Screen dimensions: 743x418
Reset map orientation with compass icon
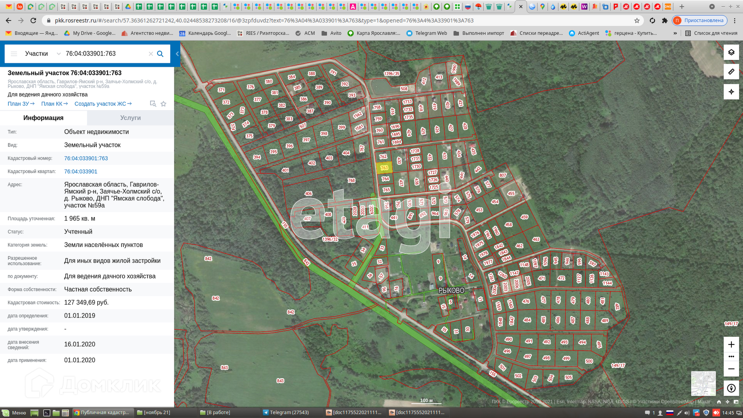731,388
